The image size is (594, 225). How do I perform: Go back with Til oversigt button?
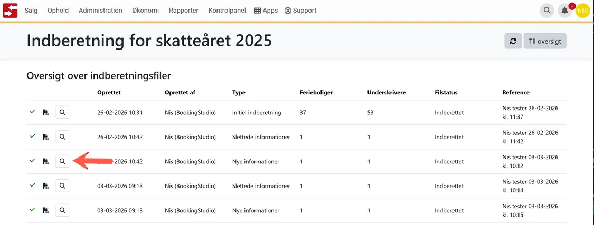point(545,41)
